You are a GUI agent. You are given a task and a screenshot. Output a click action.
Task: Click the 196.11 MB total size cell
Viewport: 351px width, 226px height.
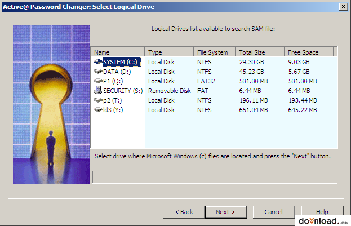click(x=254, y=100)
